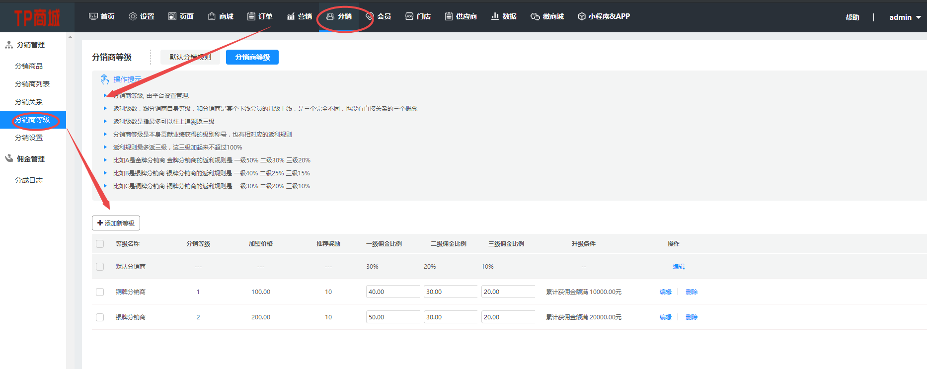
Task: Click the 分销管理 hierarchy icon
Action: click(9, 45)
